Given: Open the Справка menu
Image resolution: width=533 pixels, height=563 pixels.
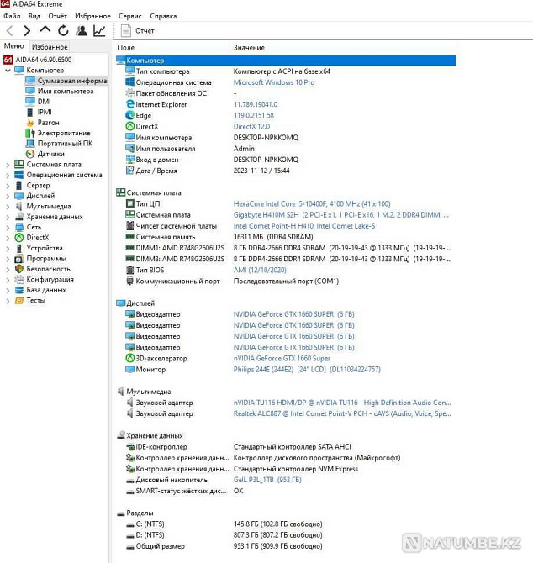Looking at the screenshot, I should pos(163,16).
